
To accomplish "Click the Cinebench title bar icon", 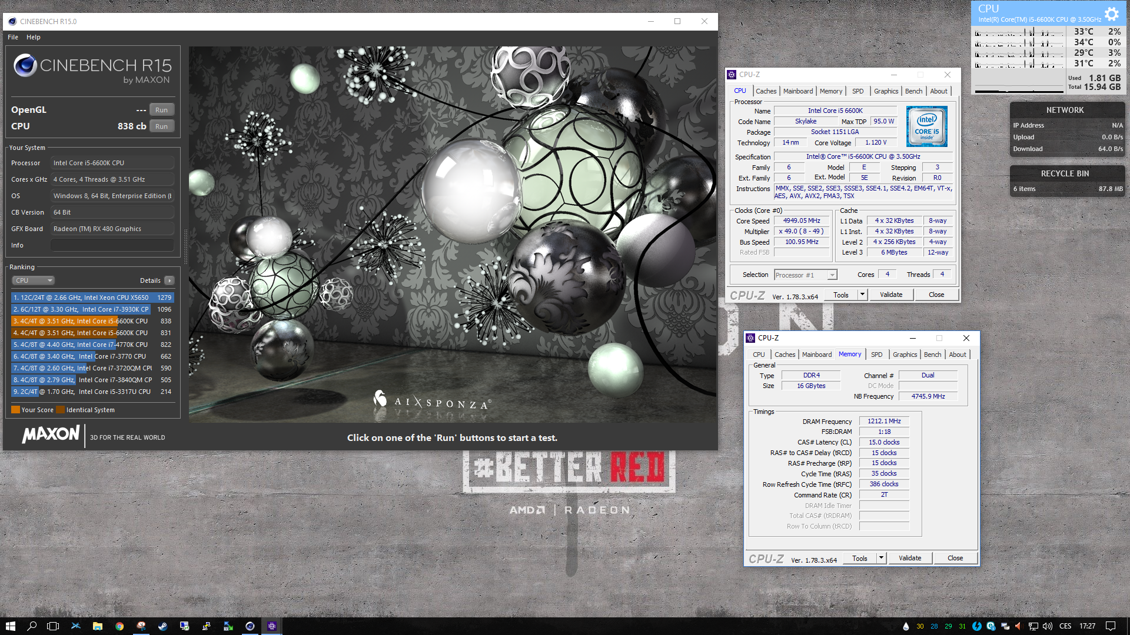I will [x=12, y=21].
